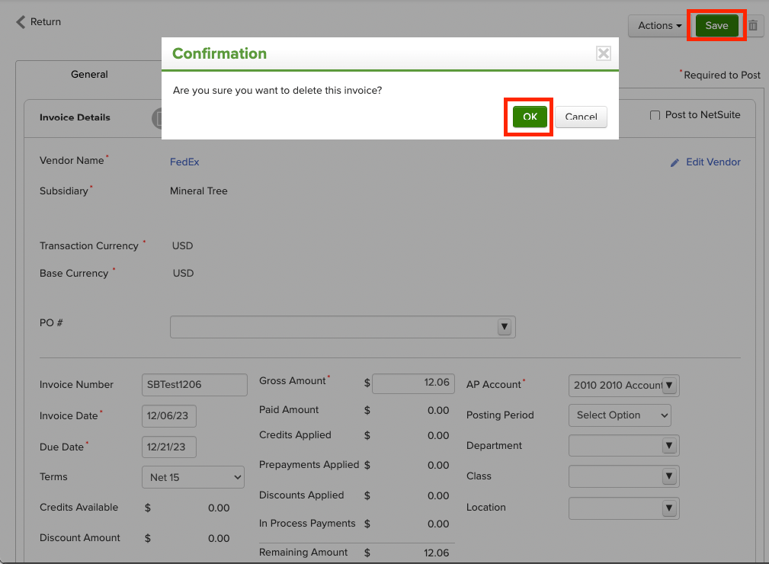
Task: Click inside the Invoice Number field
Action: [193, 385]
